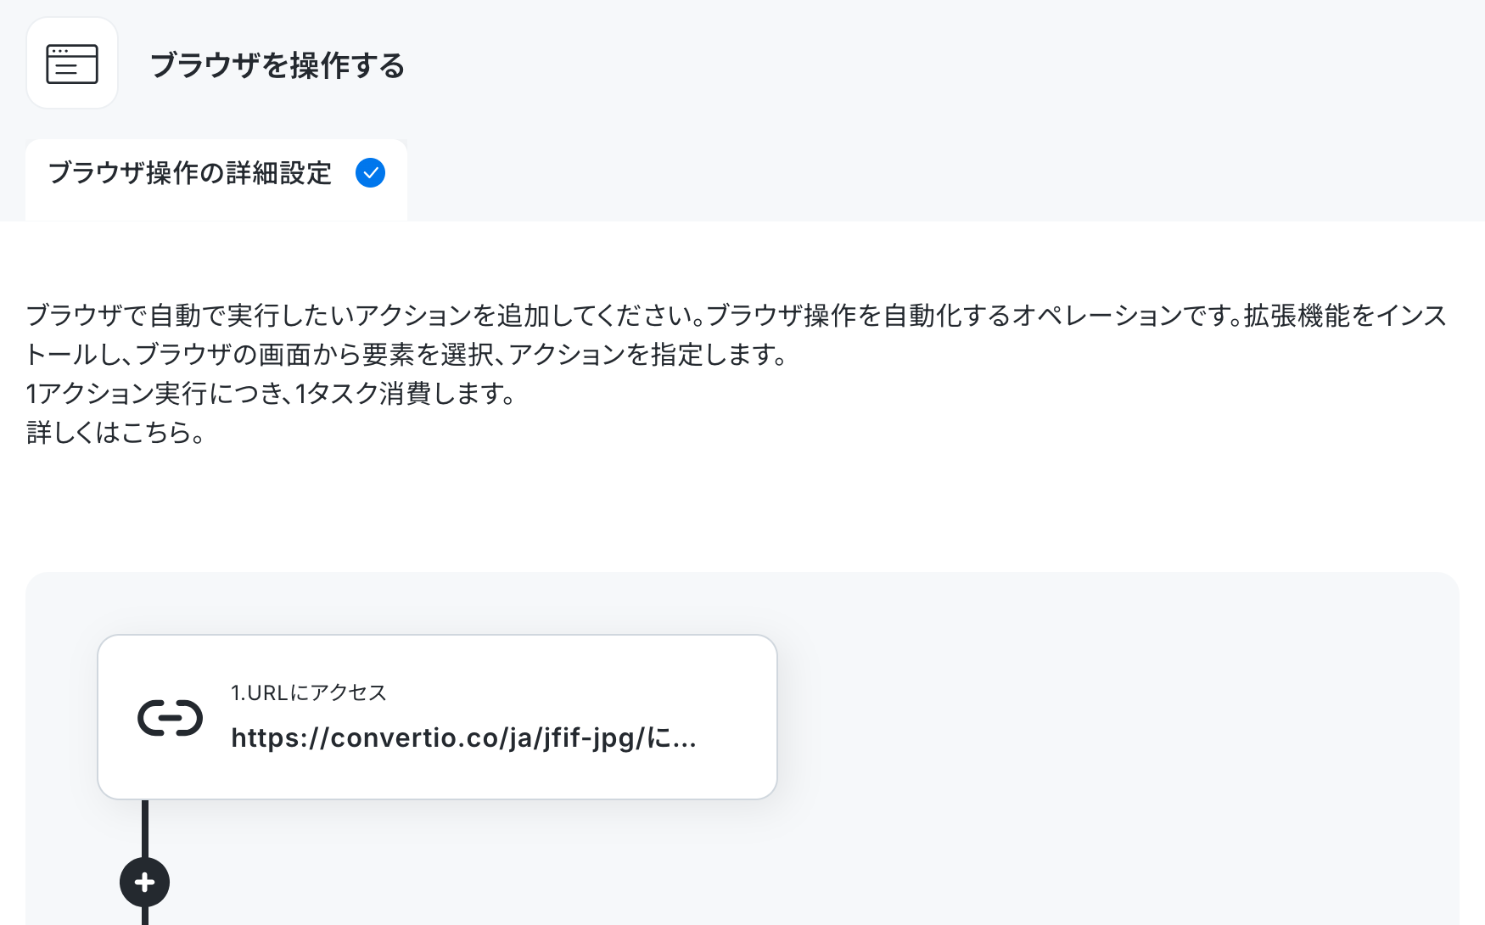Click the first description line about アクション
Viewport: 1485px width, 925px height.
point(737,316)
